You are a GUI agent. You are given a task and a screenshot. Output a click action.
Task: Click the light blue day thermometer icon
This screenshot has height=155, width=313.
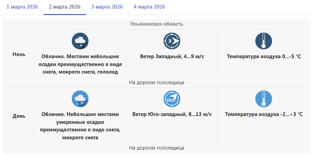264,99
